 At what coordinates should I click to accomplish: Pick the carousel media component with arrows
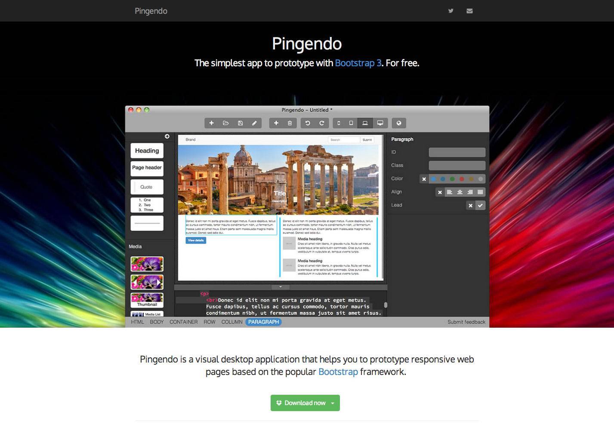[x=147, y=282]
